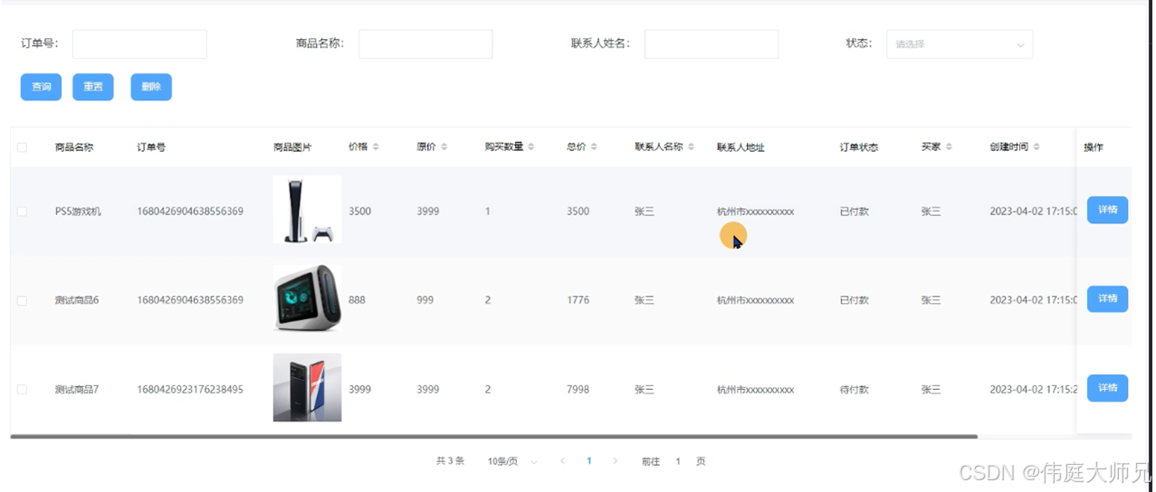Click the 前往 page jump input
This screenshot has height=492, width=1156.
[678, 461]
